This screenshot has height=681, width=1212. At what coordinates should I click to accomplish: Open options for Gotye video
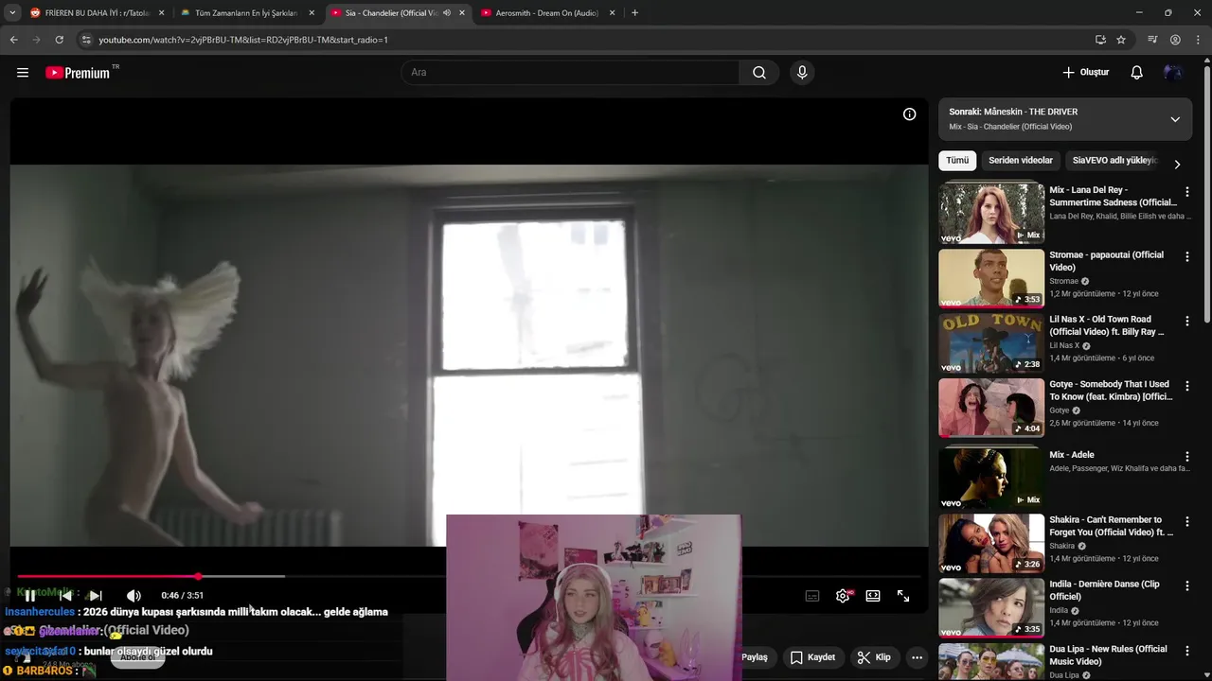[x=1186, y=386]
